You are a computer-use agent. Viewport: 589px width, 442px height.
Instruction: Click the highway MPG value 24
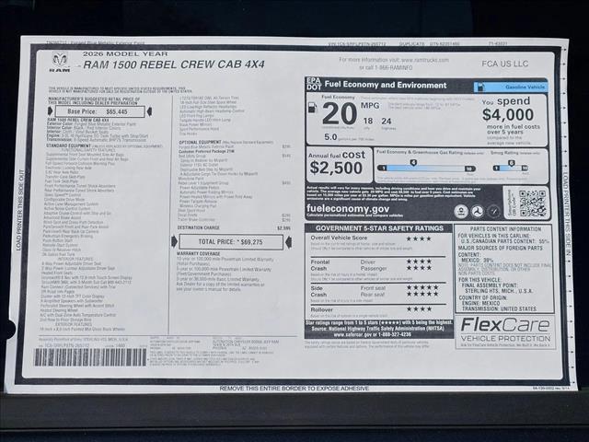387,121
